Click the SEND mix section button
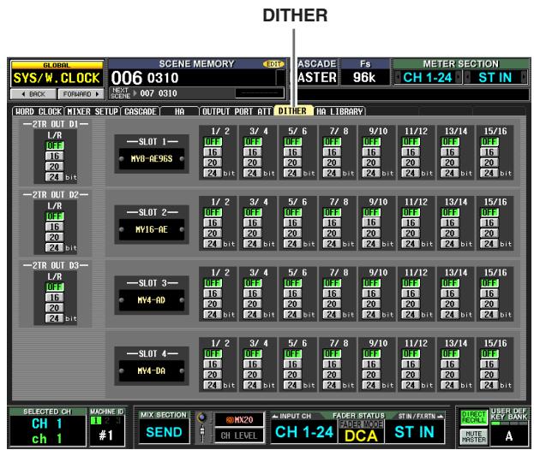 point(164,432)
